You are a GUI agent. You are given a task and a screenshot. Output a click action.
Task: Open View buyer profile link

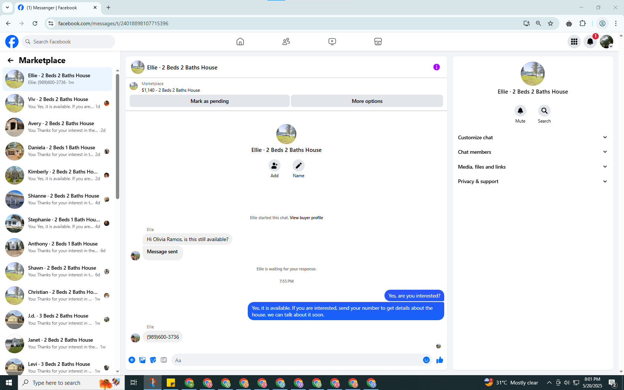pyautogui.click(x=306, y=218)
